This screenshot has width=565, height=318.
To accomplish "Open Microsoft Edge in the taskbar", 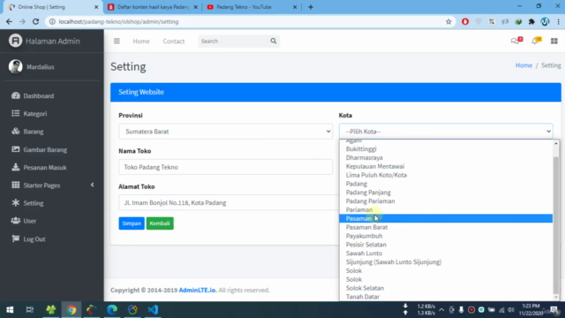I will pos(112,310).
